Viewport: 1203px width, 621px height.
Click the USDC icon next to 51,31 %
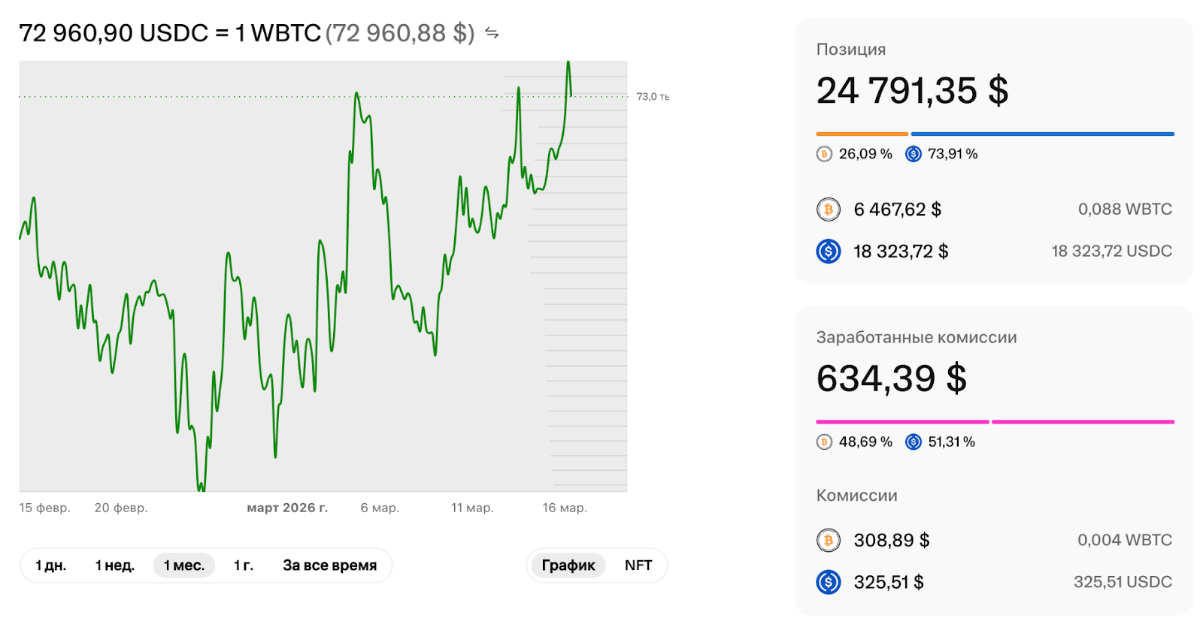(913, 442)
